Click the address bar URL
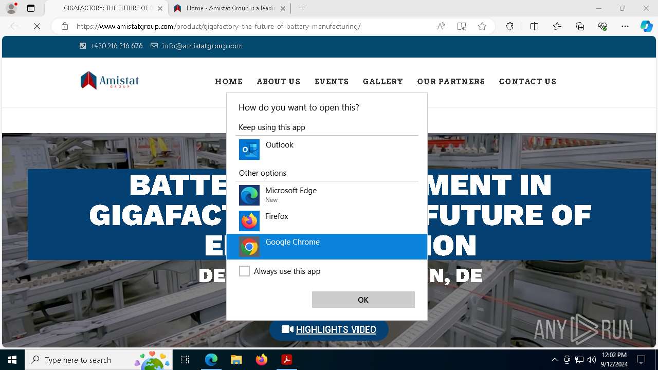 click(x=218, y=26)
